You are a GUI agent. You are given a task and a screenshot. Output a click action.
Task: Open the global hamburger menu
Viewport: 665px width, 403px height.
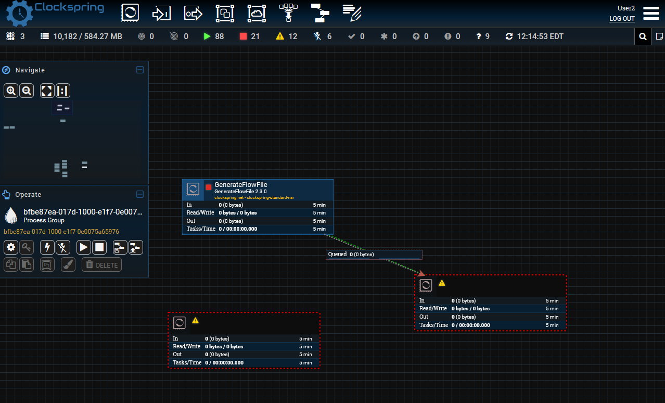pos(651,14)
